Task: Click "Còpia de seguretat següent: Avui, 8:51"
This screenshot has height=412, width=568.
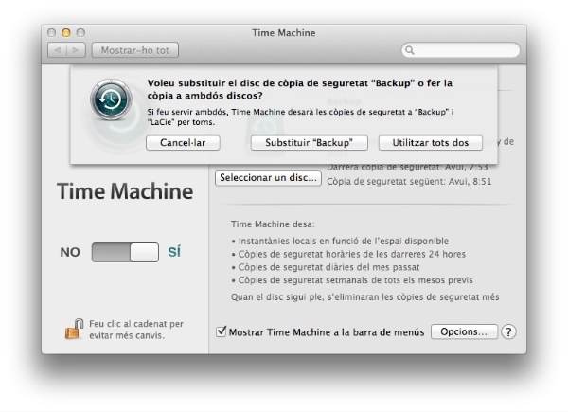Action: (409, 182)
